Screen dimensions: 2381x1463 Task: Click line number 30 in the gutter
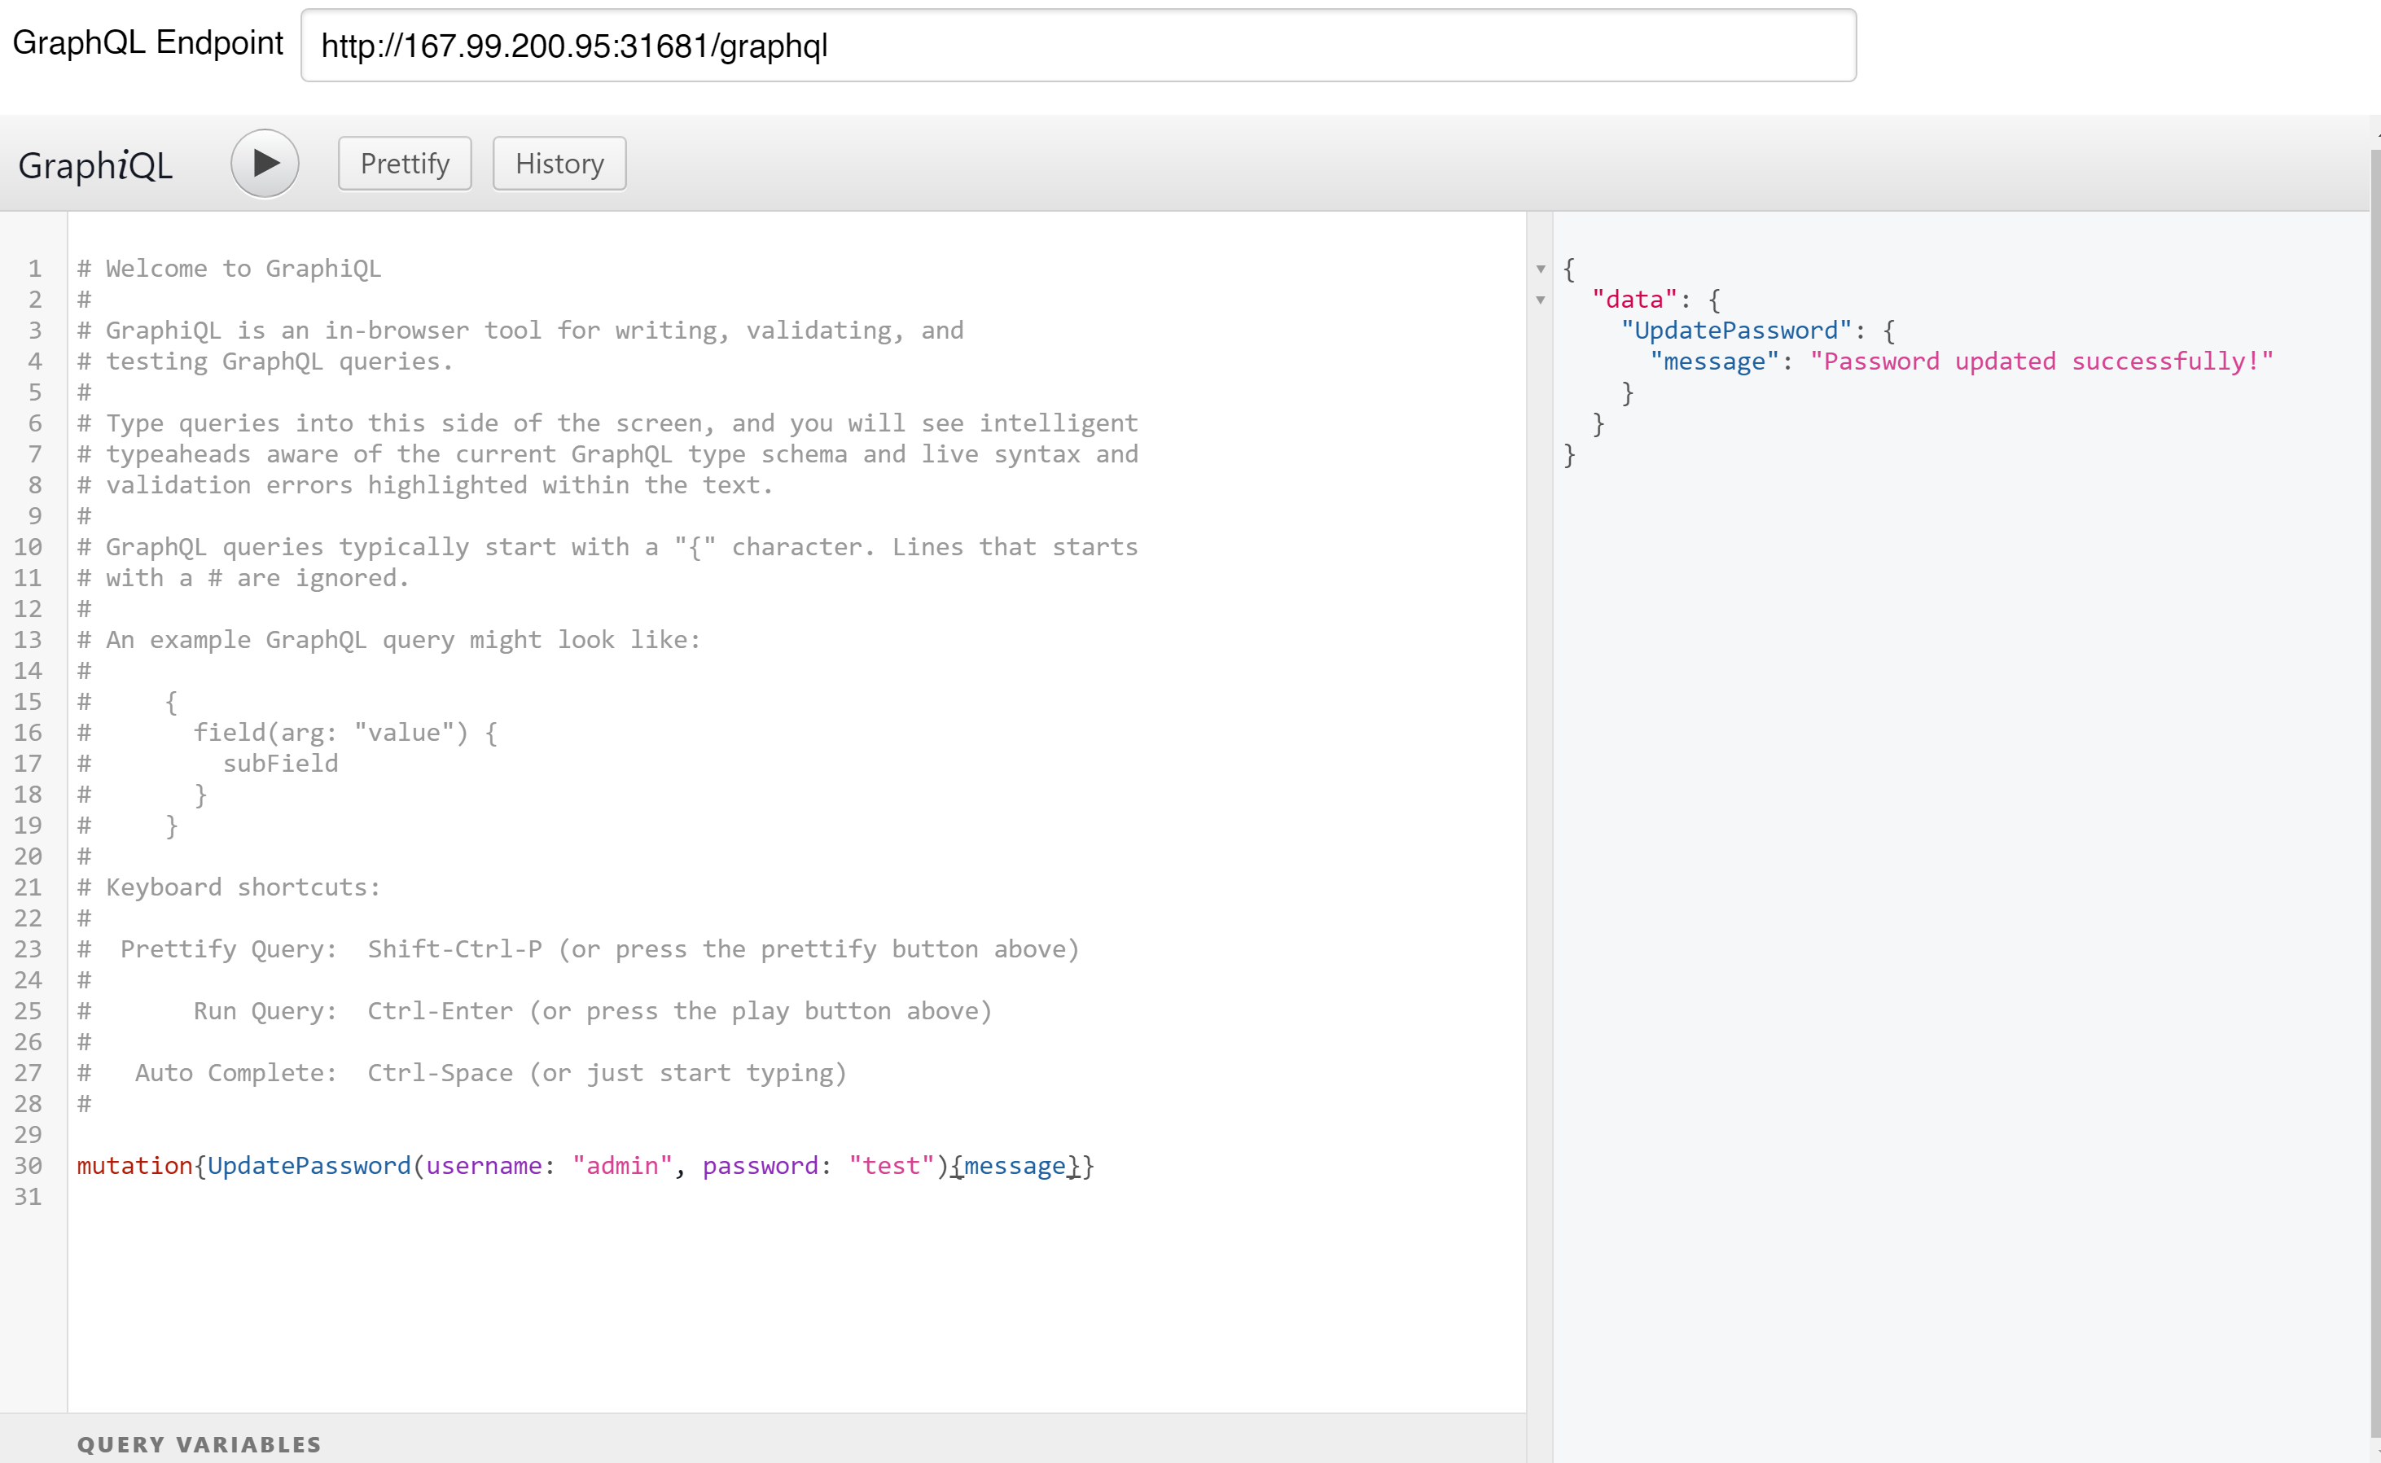[28, 1166]
